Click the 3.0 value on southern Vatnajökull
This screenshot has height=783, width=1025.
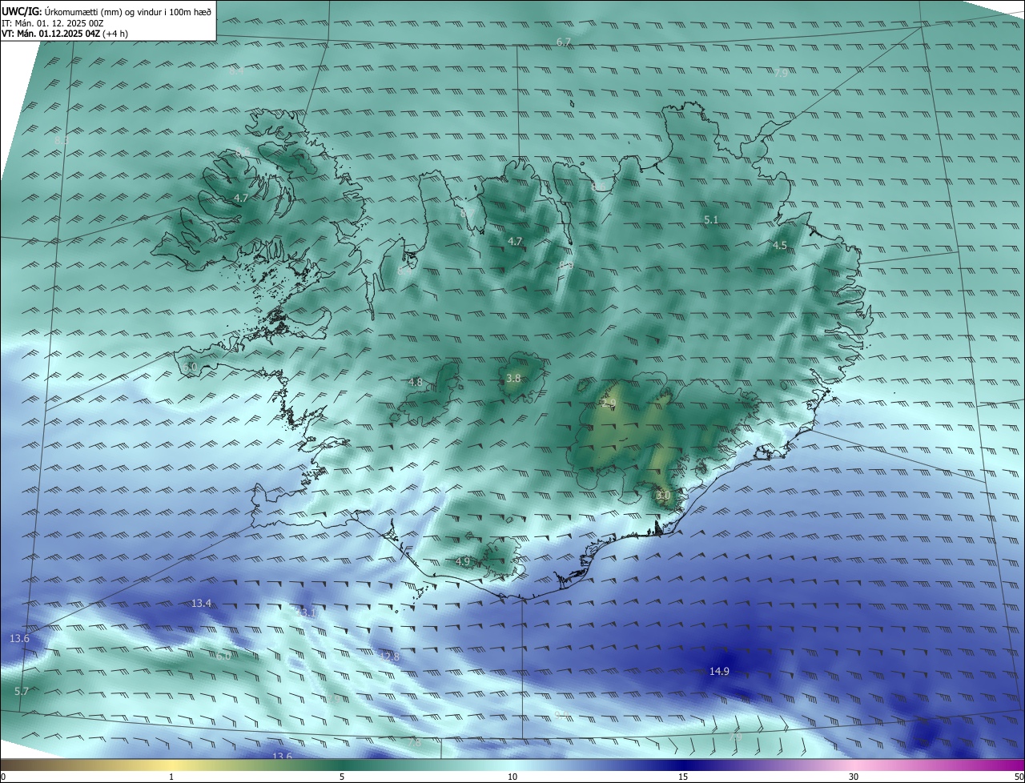click(663, 496)
